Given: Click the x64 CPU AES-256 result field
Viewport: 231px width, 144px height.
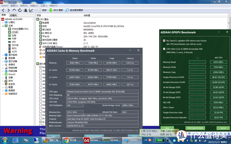Looking at the screenshot, I should [218, 102].
